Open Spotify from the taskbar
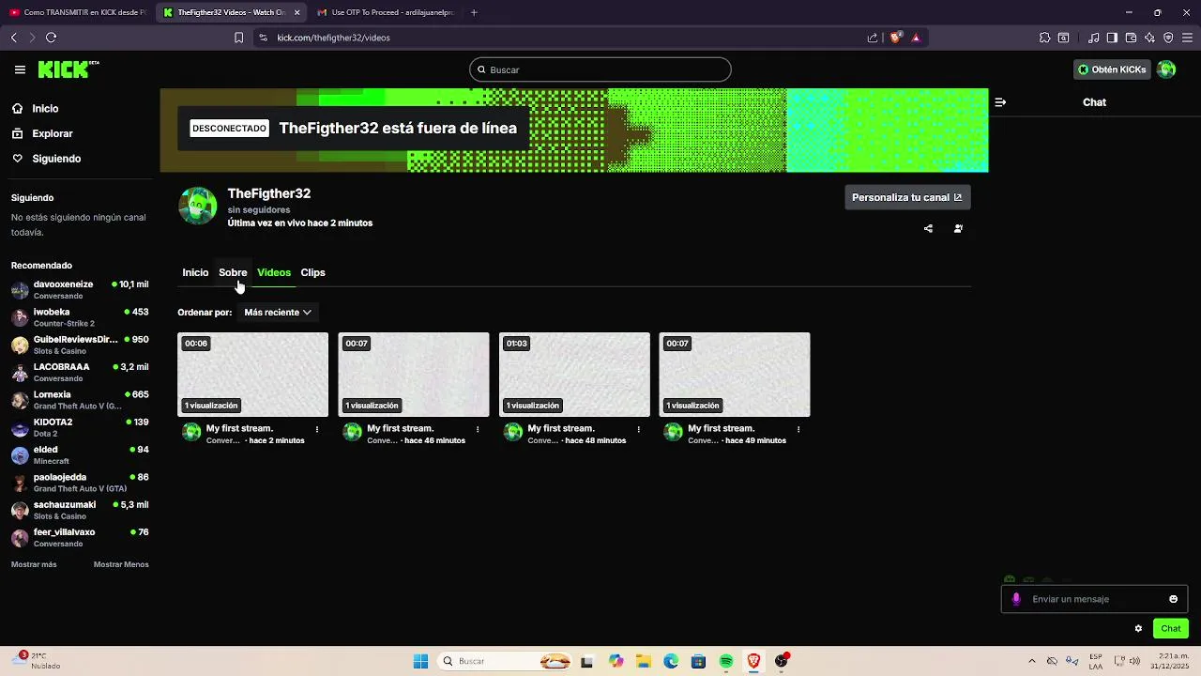Image resolution: width=1201 pixels, height=676 pixels. point(726,661)
